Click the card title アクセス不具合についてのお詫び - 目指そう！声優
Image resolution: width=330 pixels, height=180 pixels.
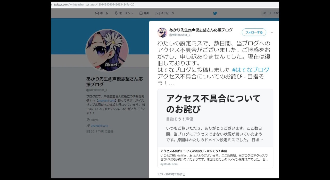click(194, 151)
